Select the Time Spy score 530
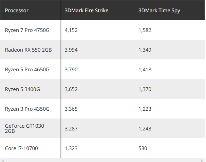Screen dimensions: 206x162 (x=143, y=148)
